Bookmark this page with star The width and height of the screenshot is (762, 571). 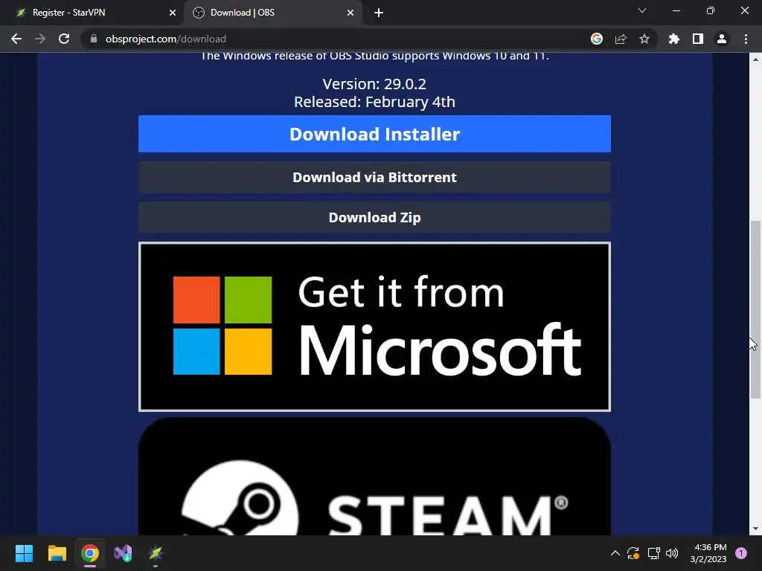644,39
